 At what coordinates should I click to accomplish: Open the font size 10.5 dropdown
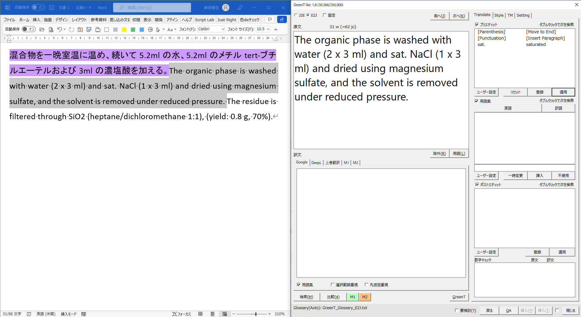[268, 29]
